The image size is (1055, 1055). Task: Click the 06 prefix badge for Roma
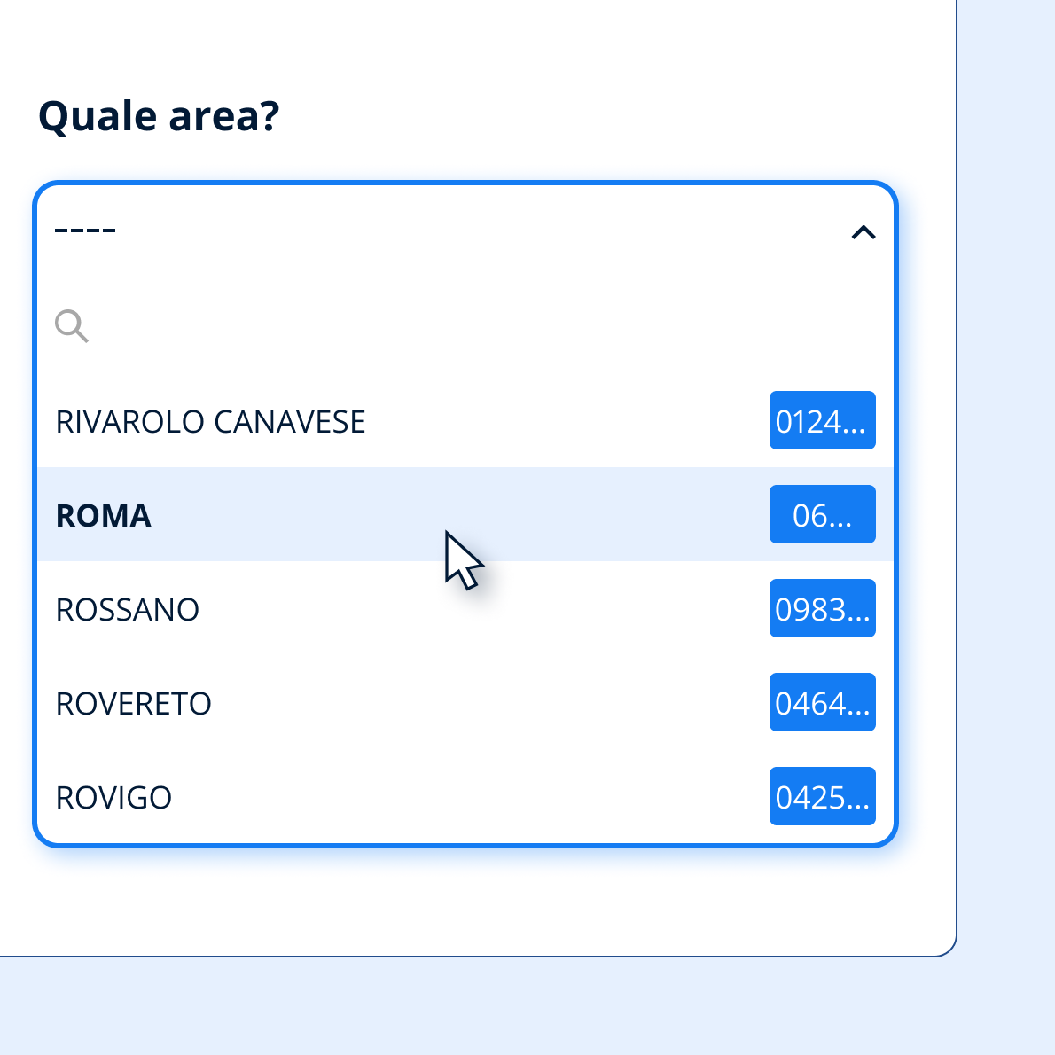pyautogui.click(x=822, y=514)
